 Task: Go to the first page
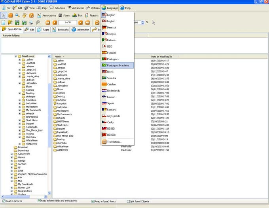coord(48,23)
